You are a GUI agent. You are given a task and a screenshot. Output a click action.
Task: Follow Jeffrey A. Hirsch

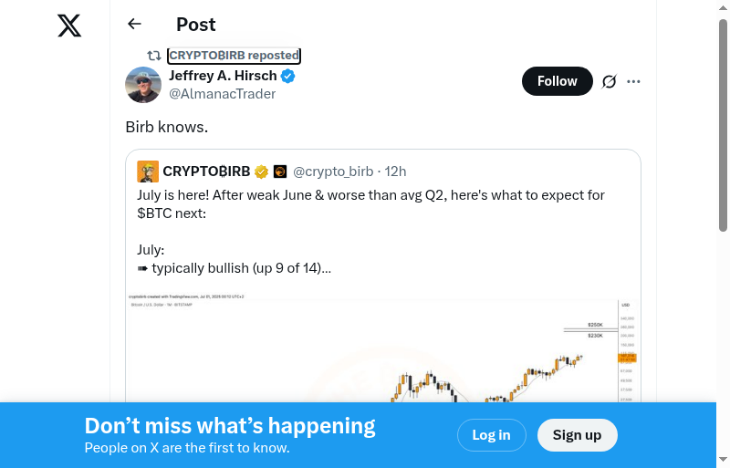(557, 81)
